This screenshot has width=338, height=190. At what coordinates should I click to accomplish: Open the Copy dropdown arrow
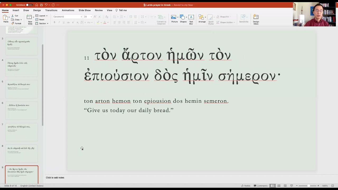click(x=21, y=20)
